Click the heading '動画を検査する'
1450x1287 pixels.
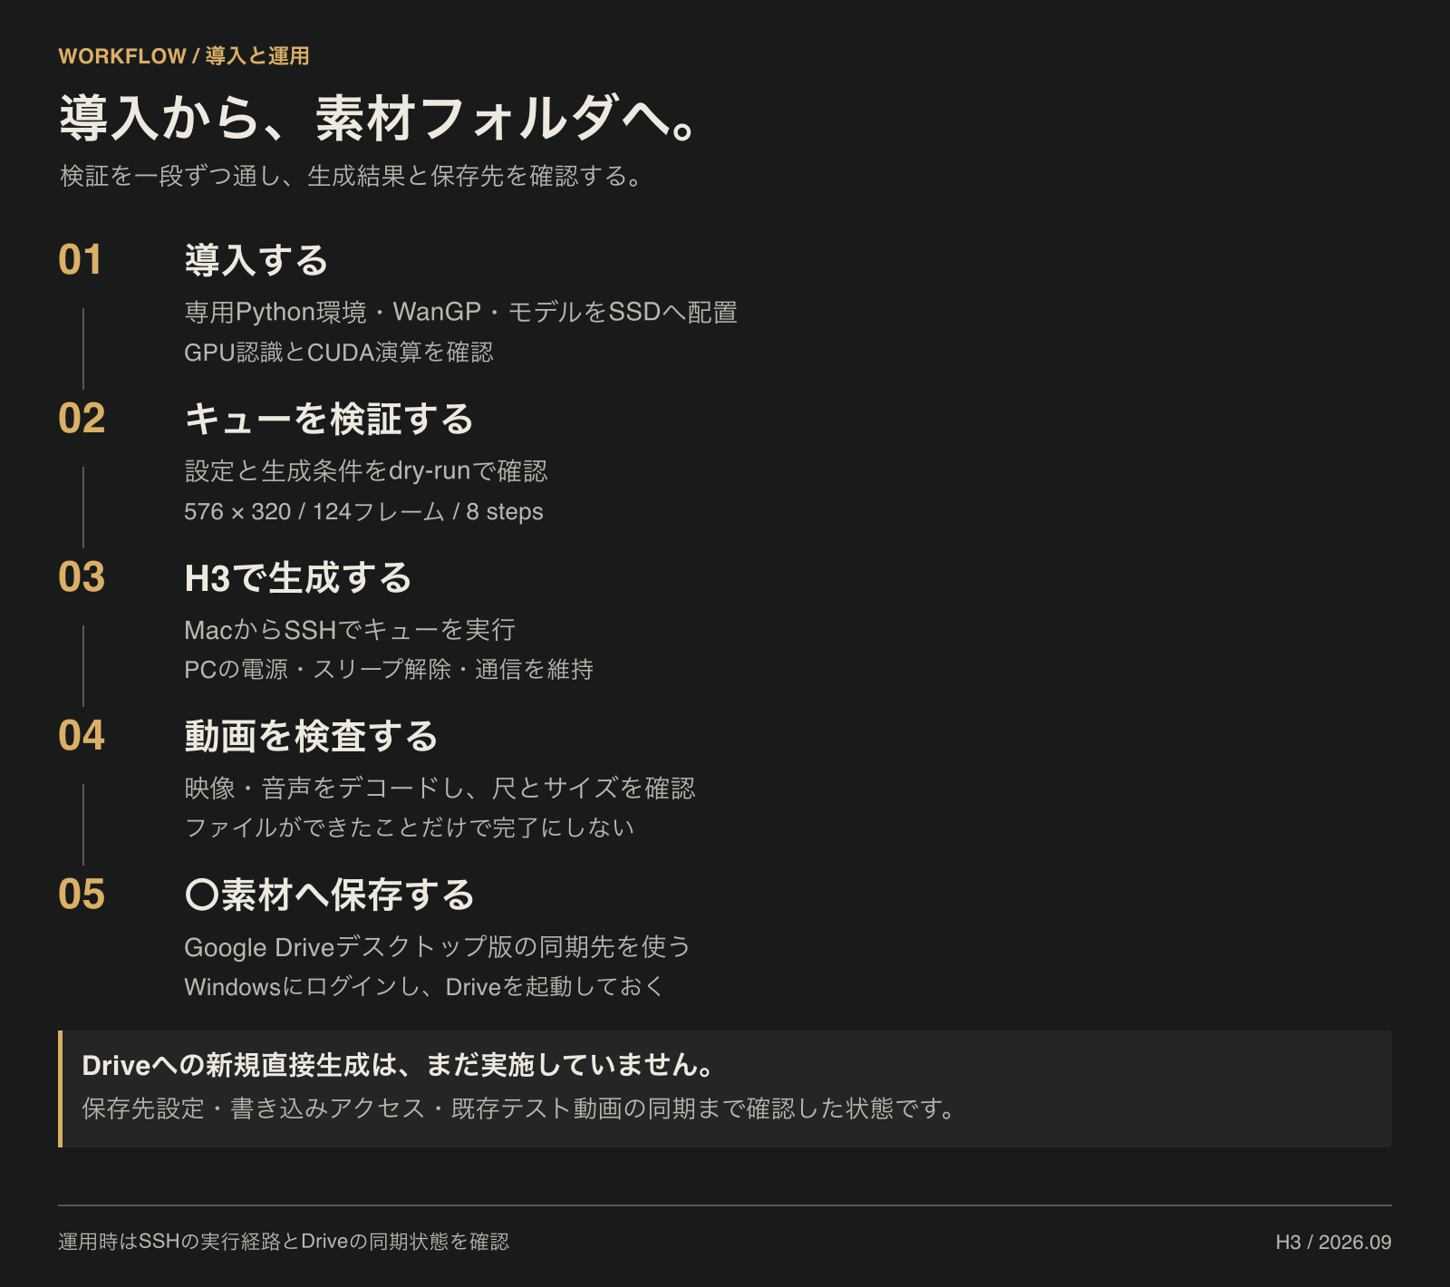312,736
